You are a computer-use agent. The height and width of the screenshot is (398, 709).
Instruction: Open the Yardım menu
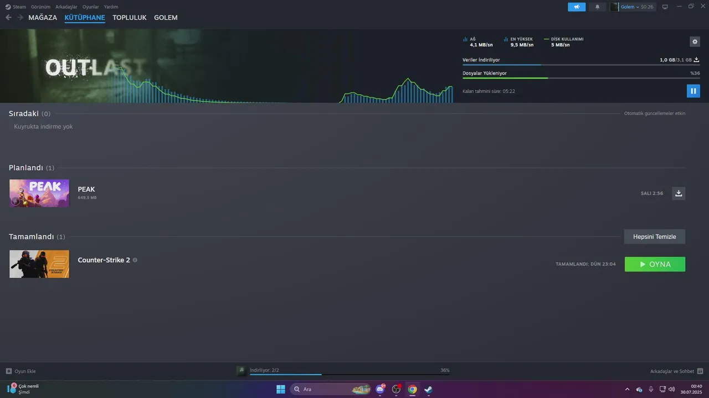111,7
